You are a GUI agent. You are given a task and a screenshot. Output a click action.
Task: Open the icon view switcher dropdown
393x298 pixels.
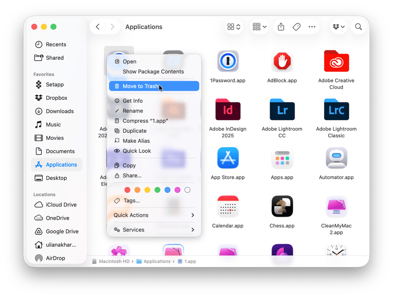234,27
